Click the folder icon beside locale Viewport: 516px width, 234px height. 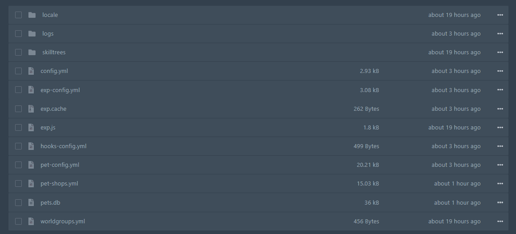click(32, 15)
